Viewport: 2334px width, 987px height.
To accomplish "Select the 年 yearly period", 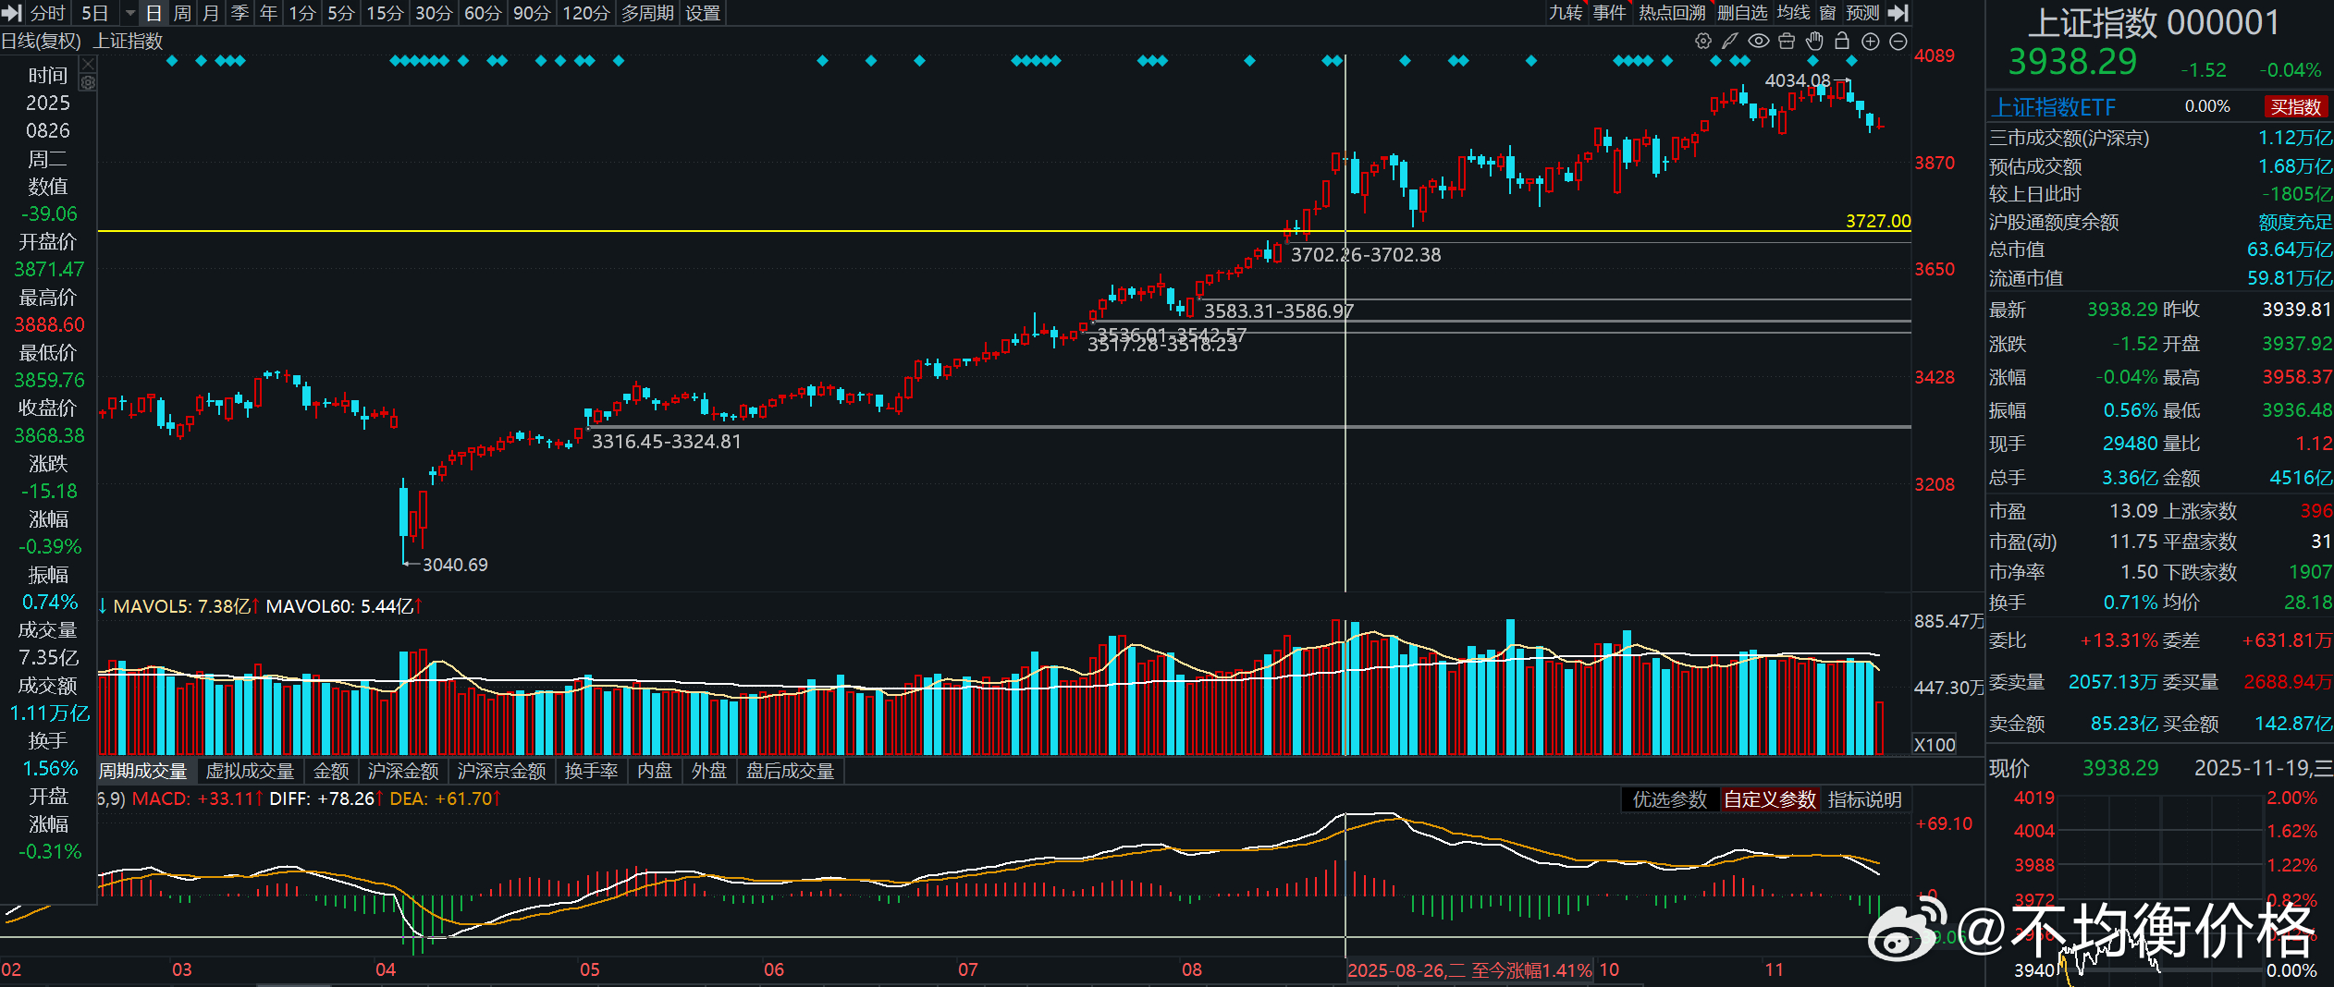I will pos(268,13).
